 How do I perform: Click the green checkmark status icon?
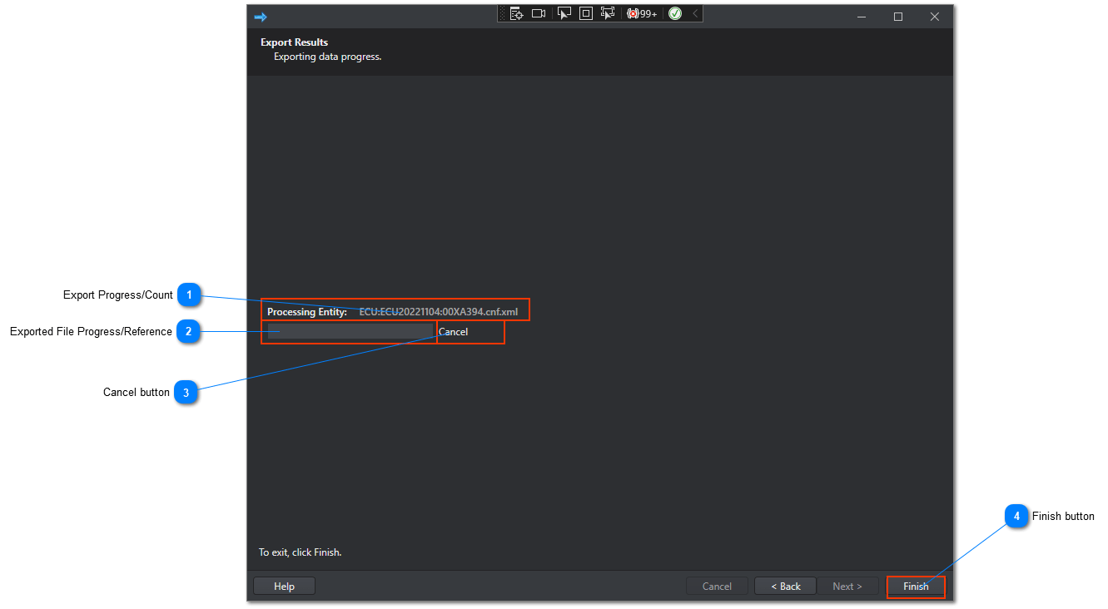675,13
